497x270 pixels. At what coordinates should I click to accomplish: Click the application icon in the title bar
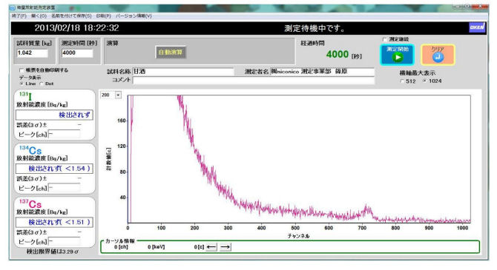click(x=13, y=7)
